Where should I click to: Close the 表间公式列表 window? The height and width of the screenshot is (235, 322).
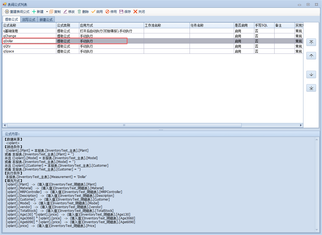tap(316, 5)
